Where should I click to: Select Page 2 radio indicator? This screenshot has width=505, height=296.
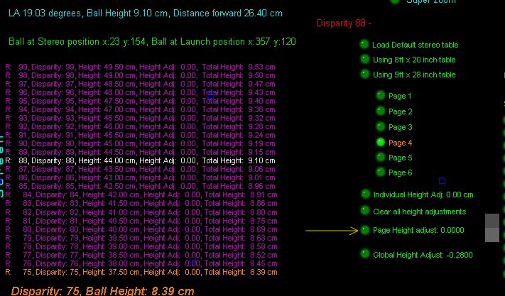click(x=381, y=111)
